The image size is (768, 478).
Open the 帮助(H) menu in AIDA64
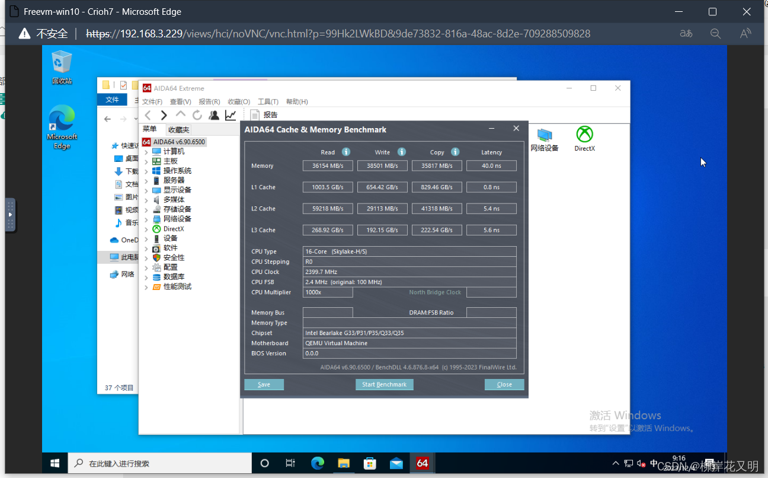(x=297, y=101)
